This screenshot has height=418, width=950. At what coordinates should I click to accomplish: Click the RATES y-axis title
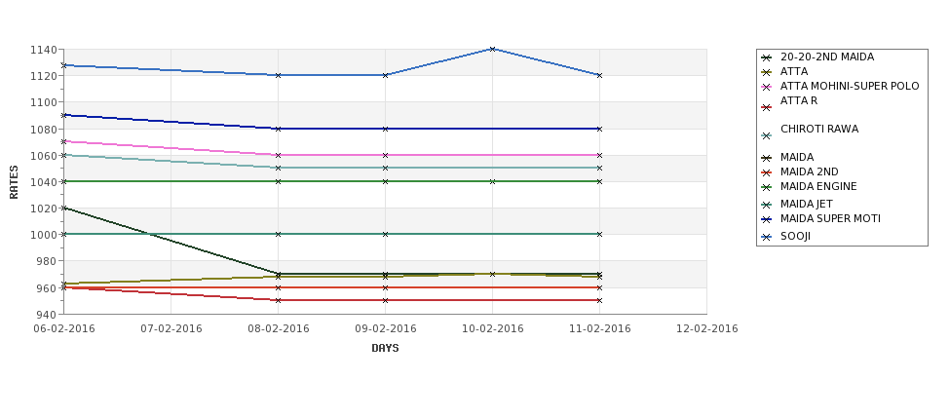(x=14, y=182)
